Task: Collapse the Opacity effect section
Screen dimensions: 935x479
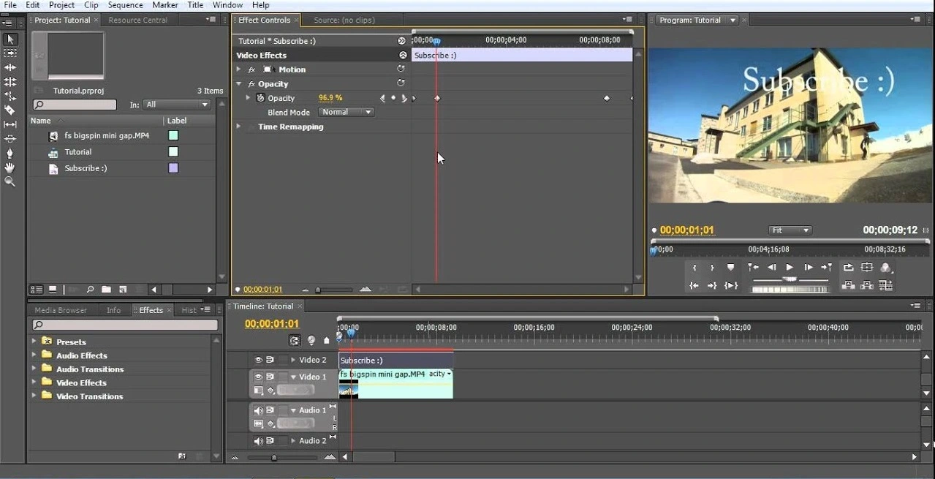Action: 238,84
